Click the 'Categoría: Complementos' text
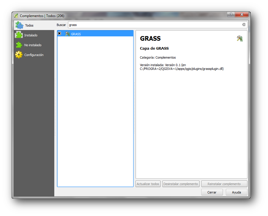The image size is (268, 216). click(x=158, y=57)
